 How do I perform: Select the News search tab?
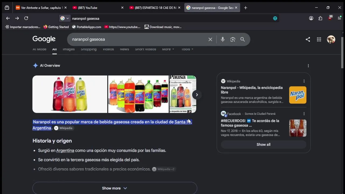[x=125, y=49]
